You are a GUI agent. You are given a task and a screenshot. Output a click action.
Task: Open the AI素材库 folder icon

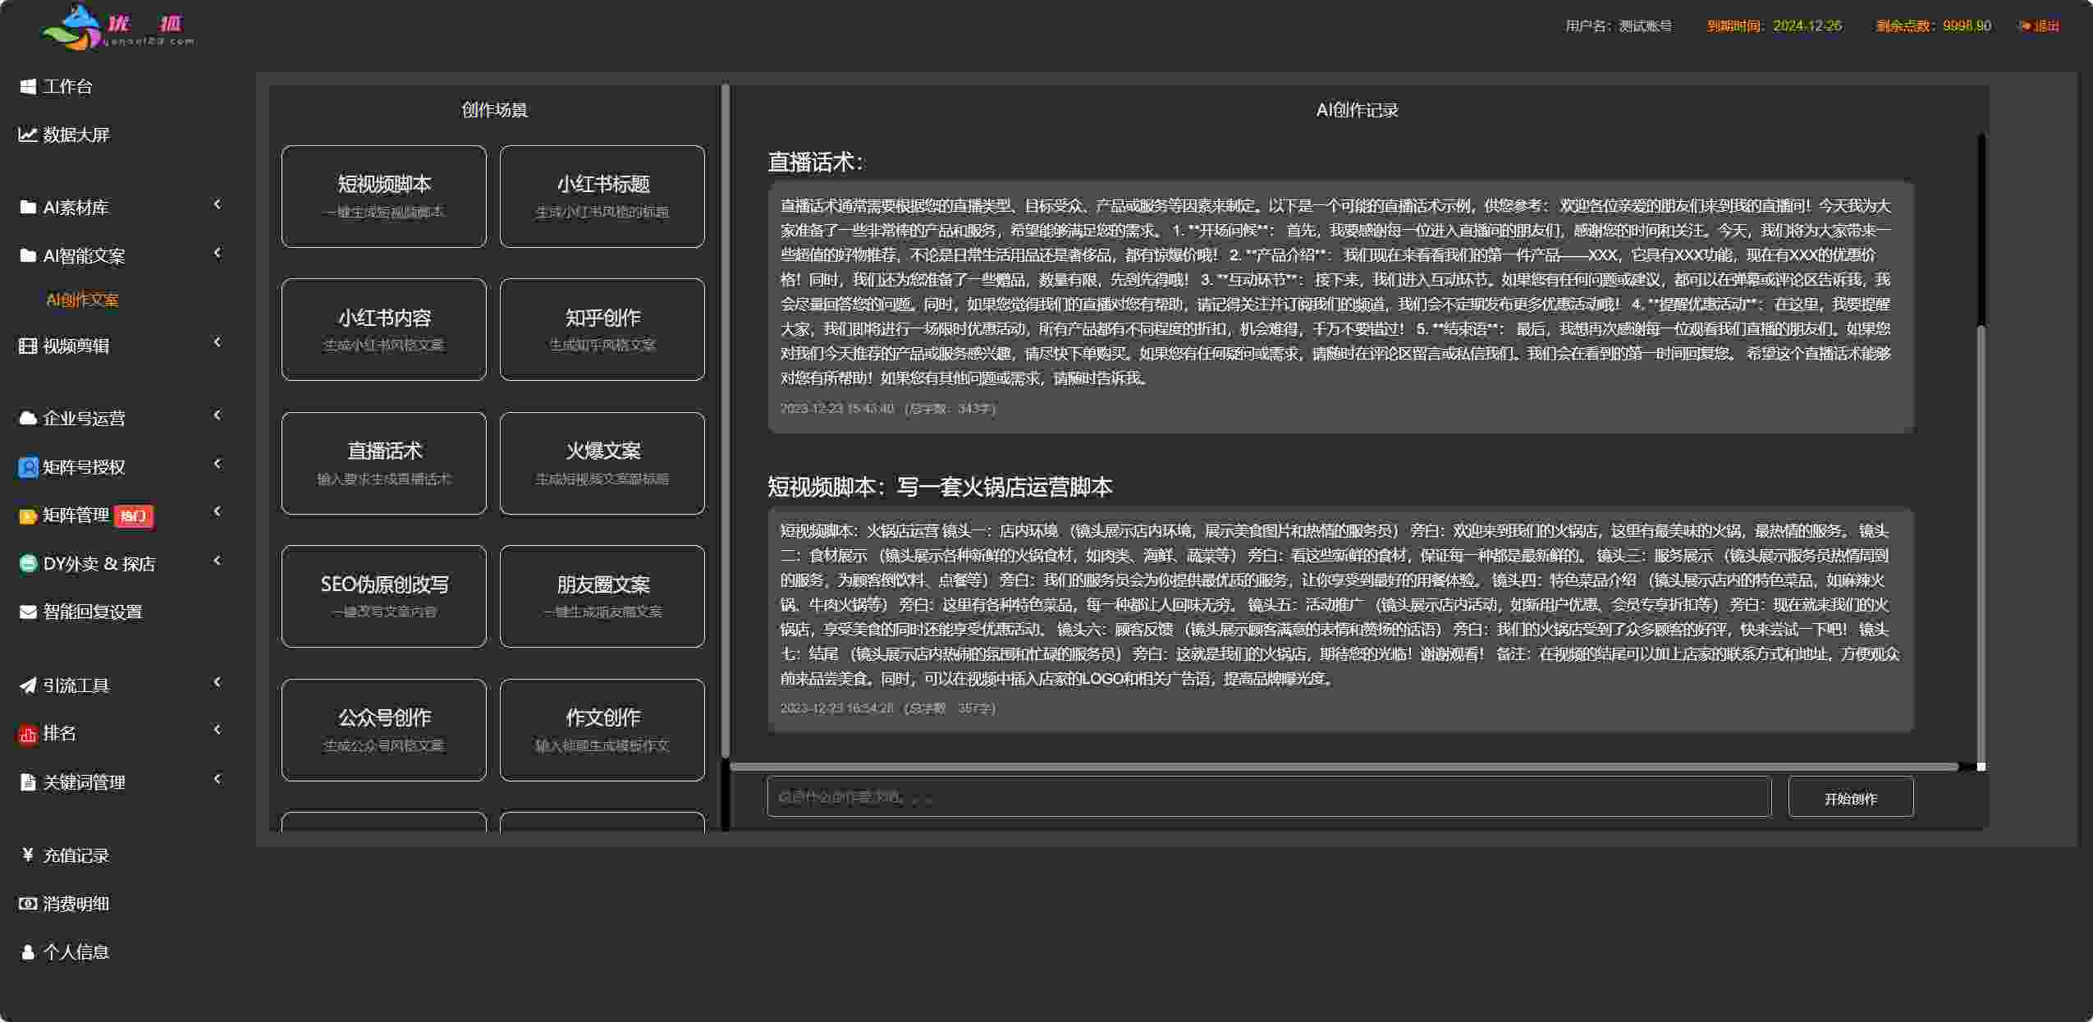coord(27,207)
